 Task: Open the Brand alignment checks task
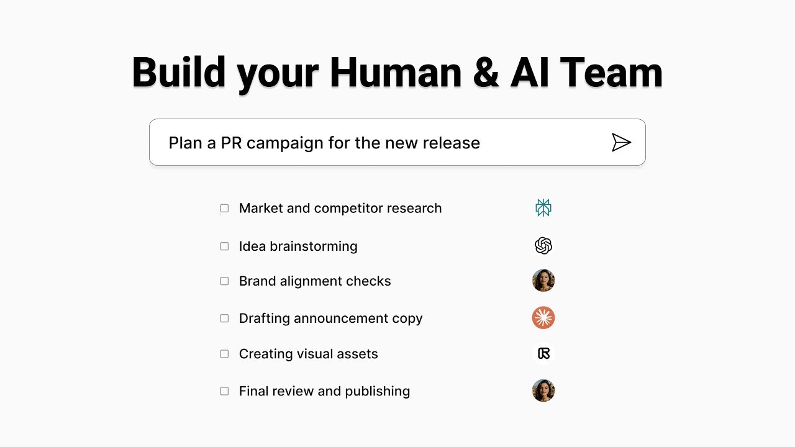coord(315,281)
